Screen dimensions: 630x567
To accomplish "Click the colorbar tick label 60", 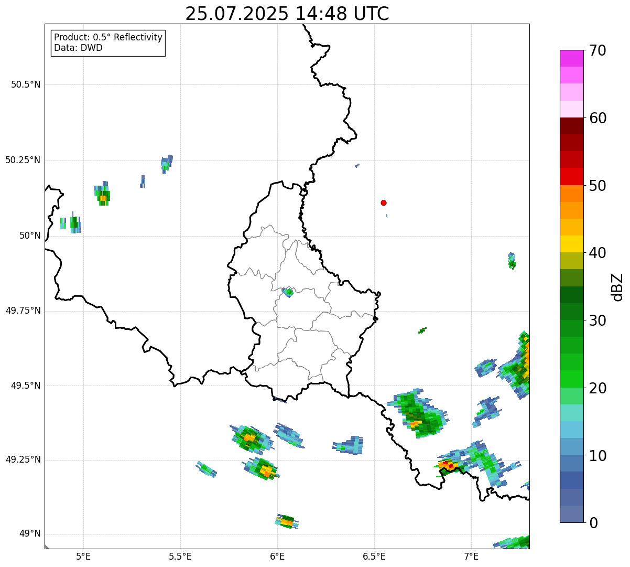I will (x=598, y=118).
